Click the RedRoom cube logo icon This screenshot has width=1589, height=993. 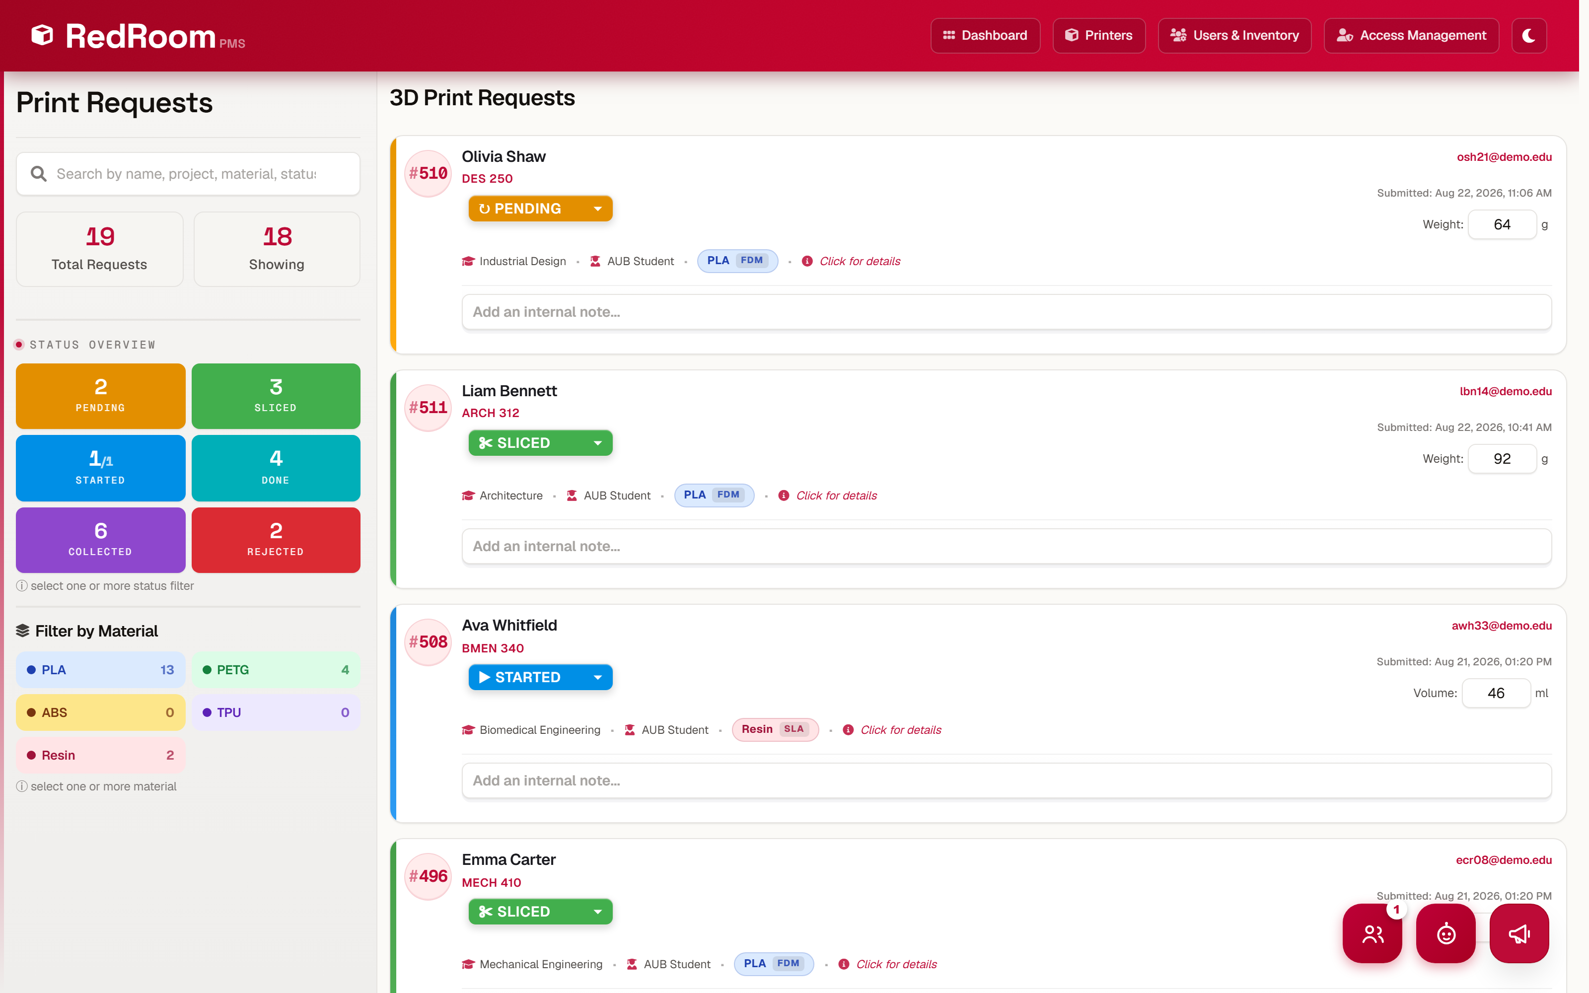pos(43,35)
